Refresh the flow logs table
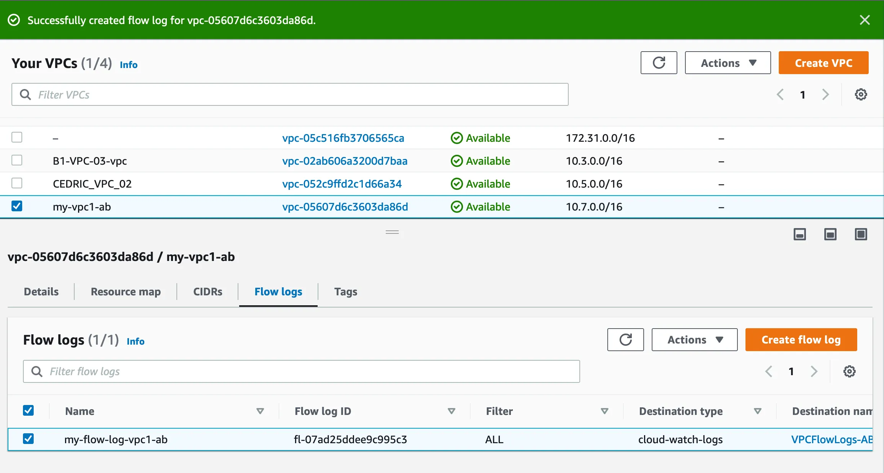The height and width of the screenshot is (473, 884). pyautogui.click(x=625, y=339)
